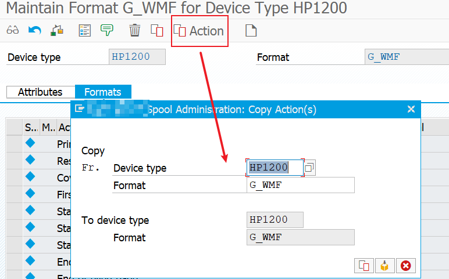Screen dimensions: 449x279
Task: Switch to the Formats tab
Action: point(103,92)
